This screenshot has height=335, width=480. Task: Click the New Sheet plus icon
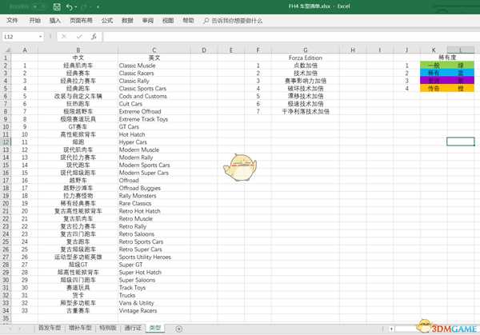[x=178, y=329]
